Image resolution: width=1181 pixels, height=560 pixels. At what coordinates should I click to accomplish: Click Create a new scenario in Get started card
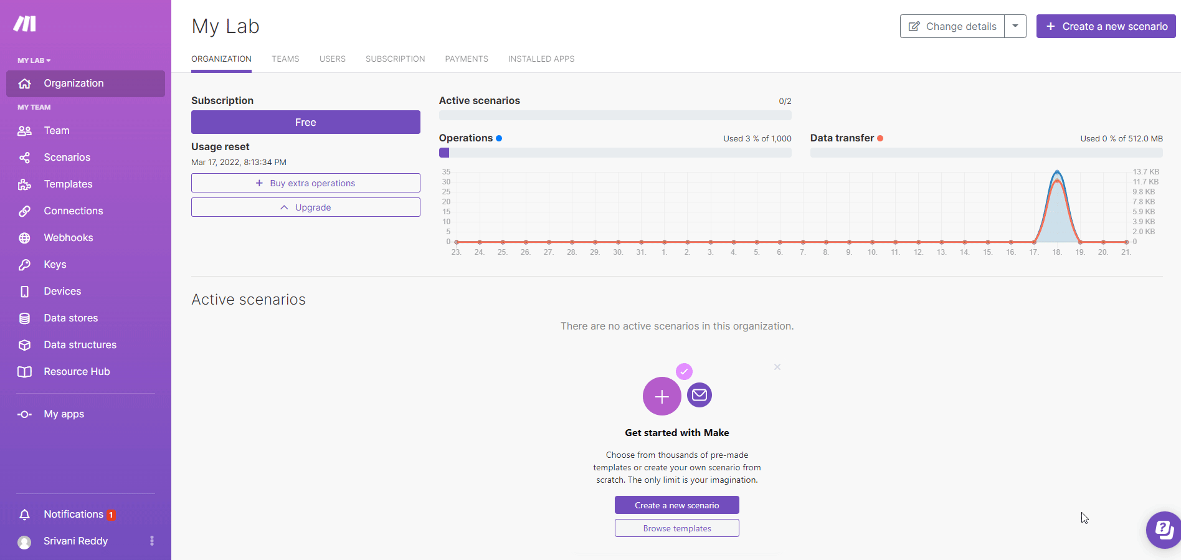(x=677, y=505)
